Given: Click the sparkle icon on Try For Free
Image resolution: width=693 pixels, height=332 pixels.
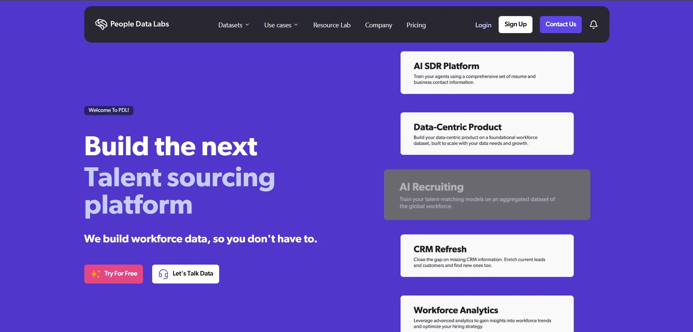Looking at the screenshot, I should coord(96,274).
